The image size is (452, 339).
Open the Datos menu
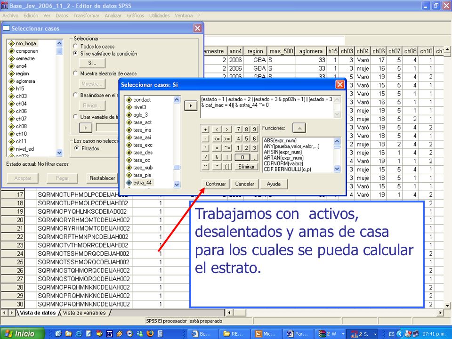62,16
